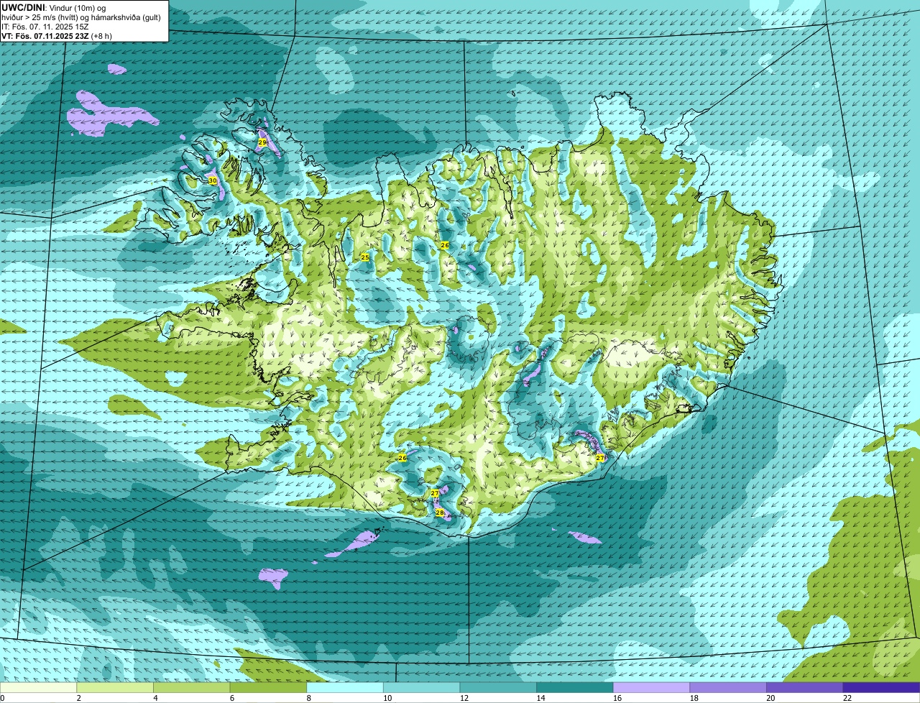
Task: Select the yellow gust label reading 28
Action: click(440, 513)
